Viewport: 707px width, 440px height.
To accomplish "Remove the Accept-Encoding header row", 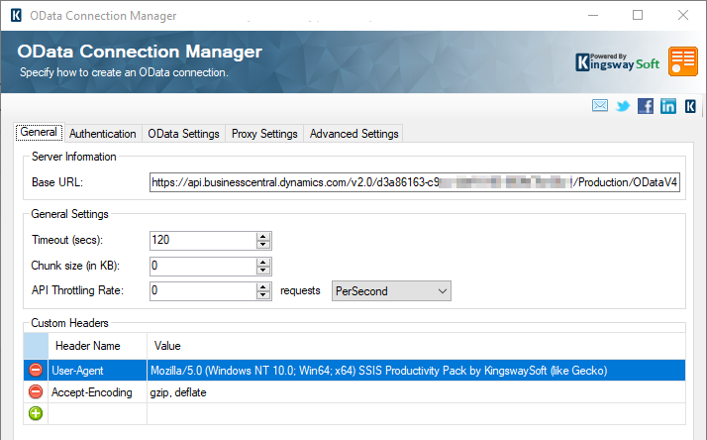I will click(36, 391).
